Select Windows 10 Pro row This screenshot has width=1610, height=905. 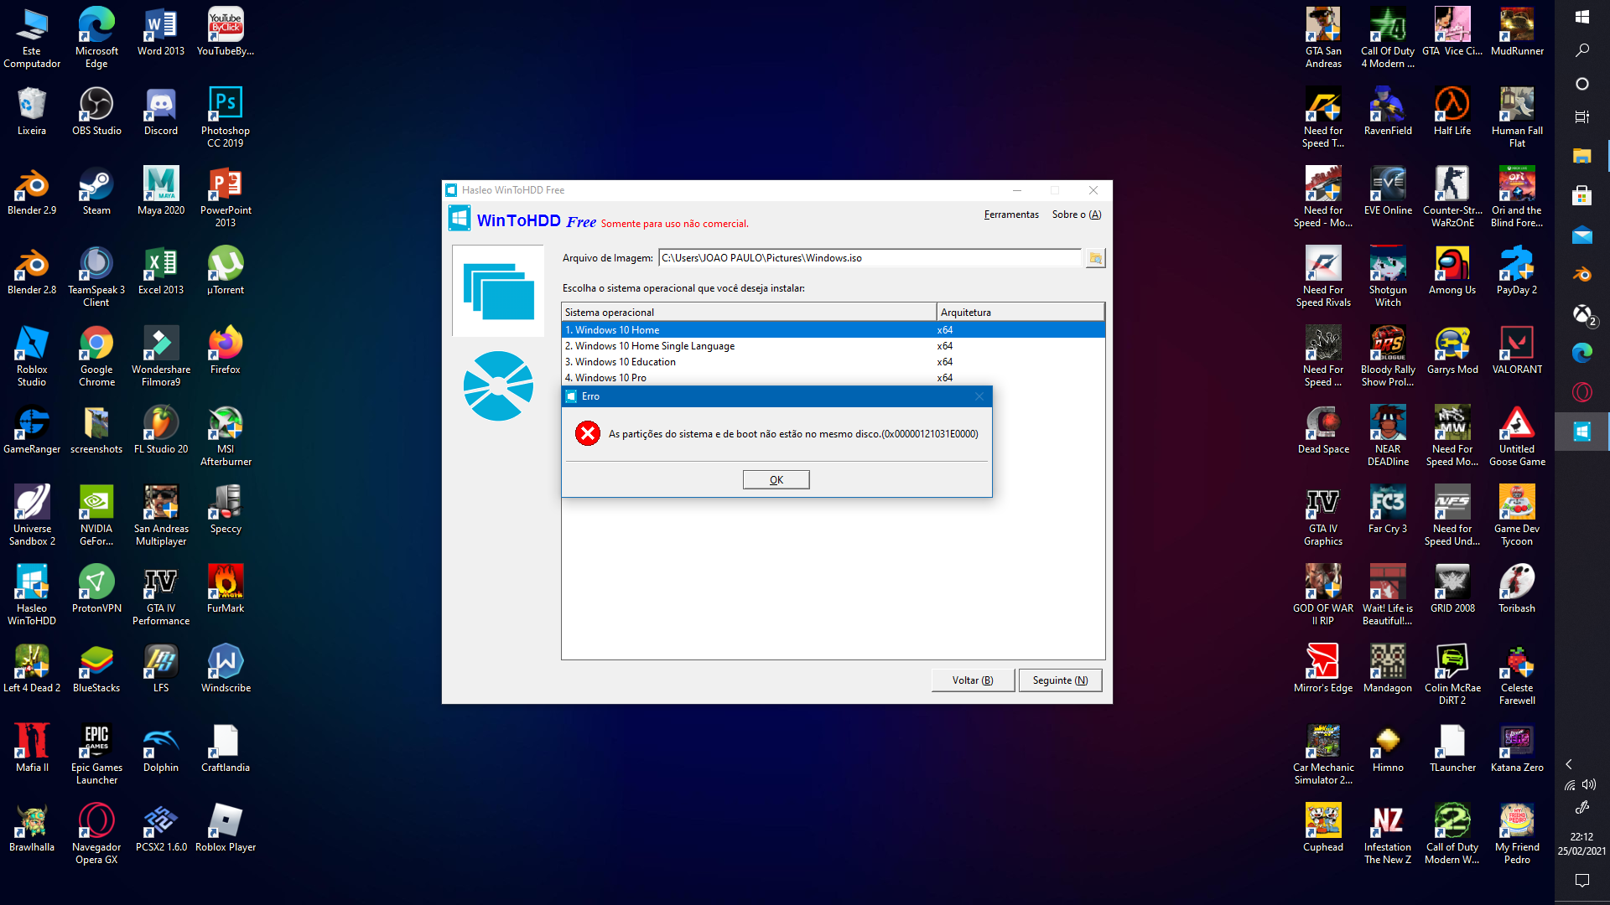833,378
